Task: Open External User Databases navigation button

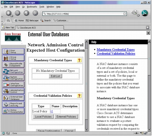Action: (x=13, y=98)
